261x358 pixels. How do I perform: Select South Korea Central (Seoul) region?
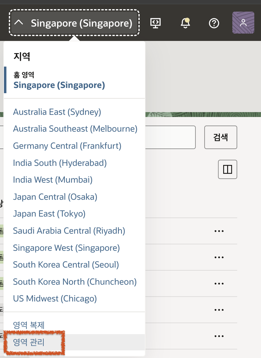(66, 265)
